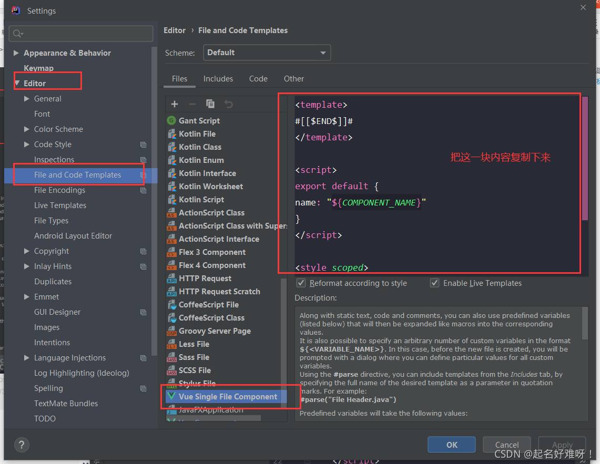The height and width of the screenshot is (464, 600).
Task: Open the File Types settings
Action: click(x=52, y=221)
